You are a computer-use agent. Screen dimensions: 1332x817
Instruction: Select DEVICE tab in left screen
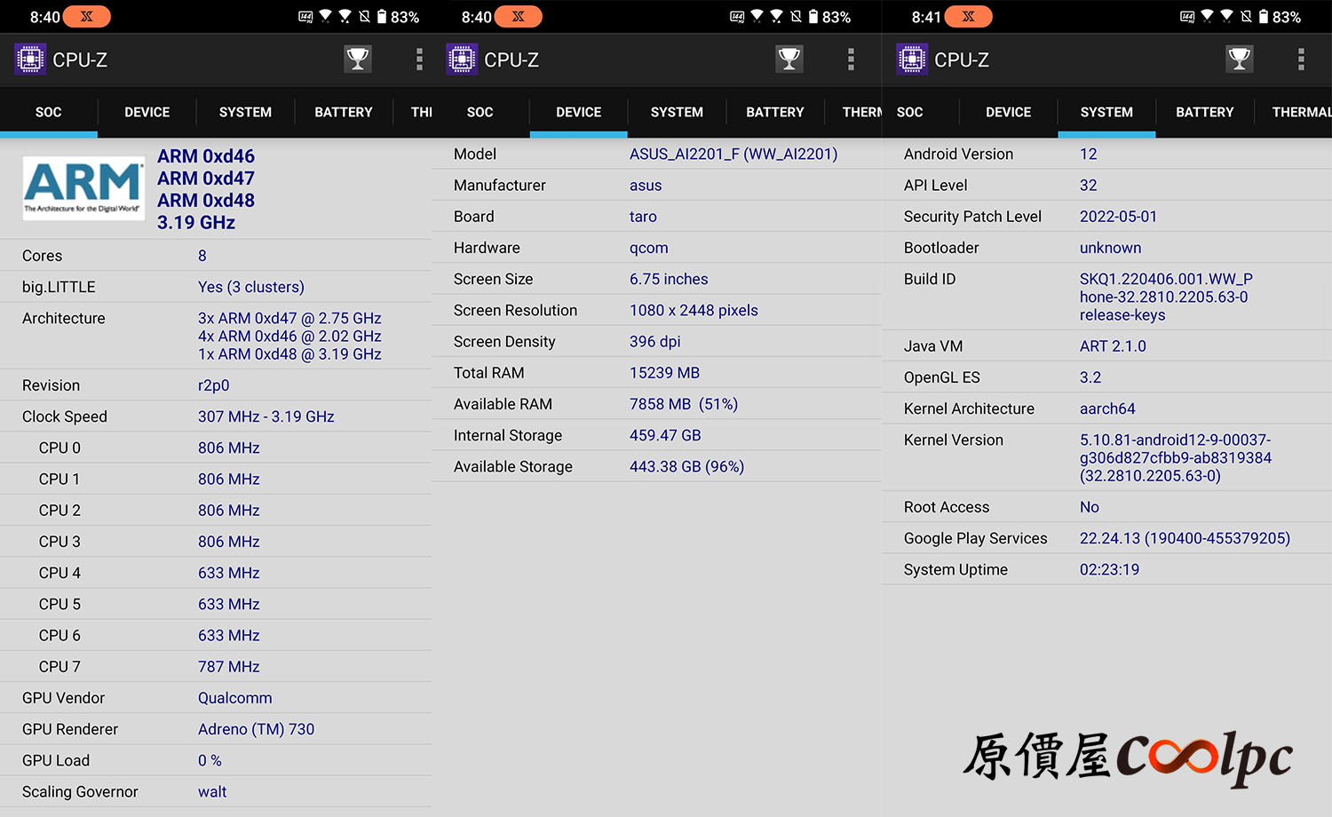coord(147,112)
